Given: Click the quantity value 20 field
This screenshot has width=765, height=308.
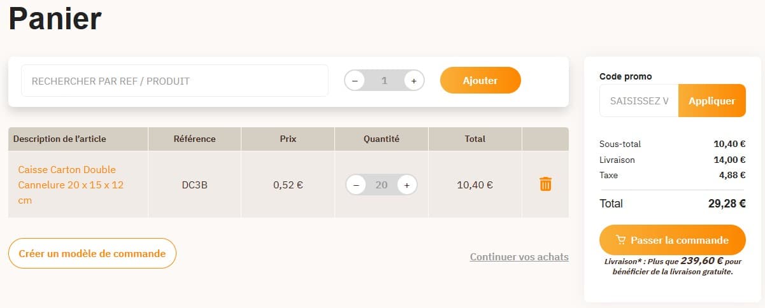Looking at the screenshot, I should [x=381, y=185].
